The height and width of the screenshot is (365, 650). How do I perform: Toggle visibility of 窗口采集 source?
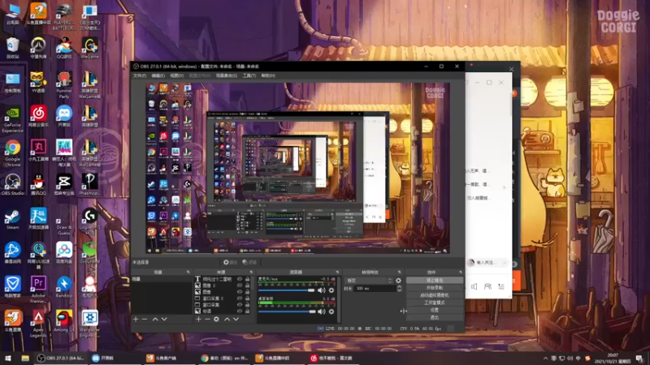point(240,305)
